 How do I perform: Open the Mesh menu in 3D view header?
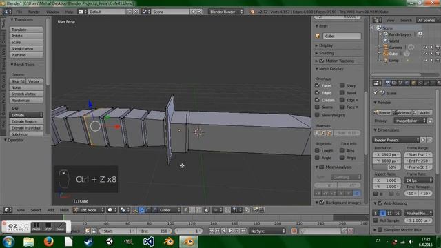click(x=64, y=210)
